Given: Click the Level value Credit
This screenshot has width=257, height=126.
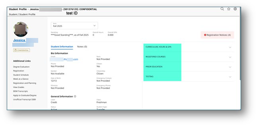Looking at the screenshot, I should [x=54, y=102].
